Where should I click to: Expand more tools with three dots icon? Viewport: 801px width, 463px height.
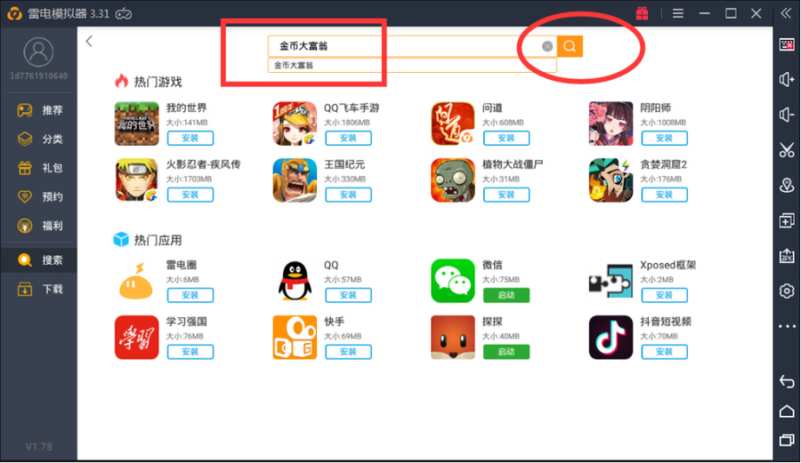click(x=787, y=326)
